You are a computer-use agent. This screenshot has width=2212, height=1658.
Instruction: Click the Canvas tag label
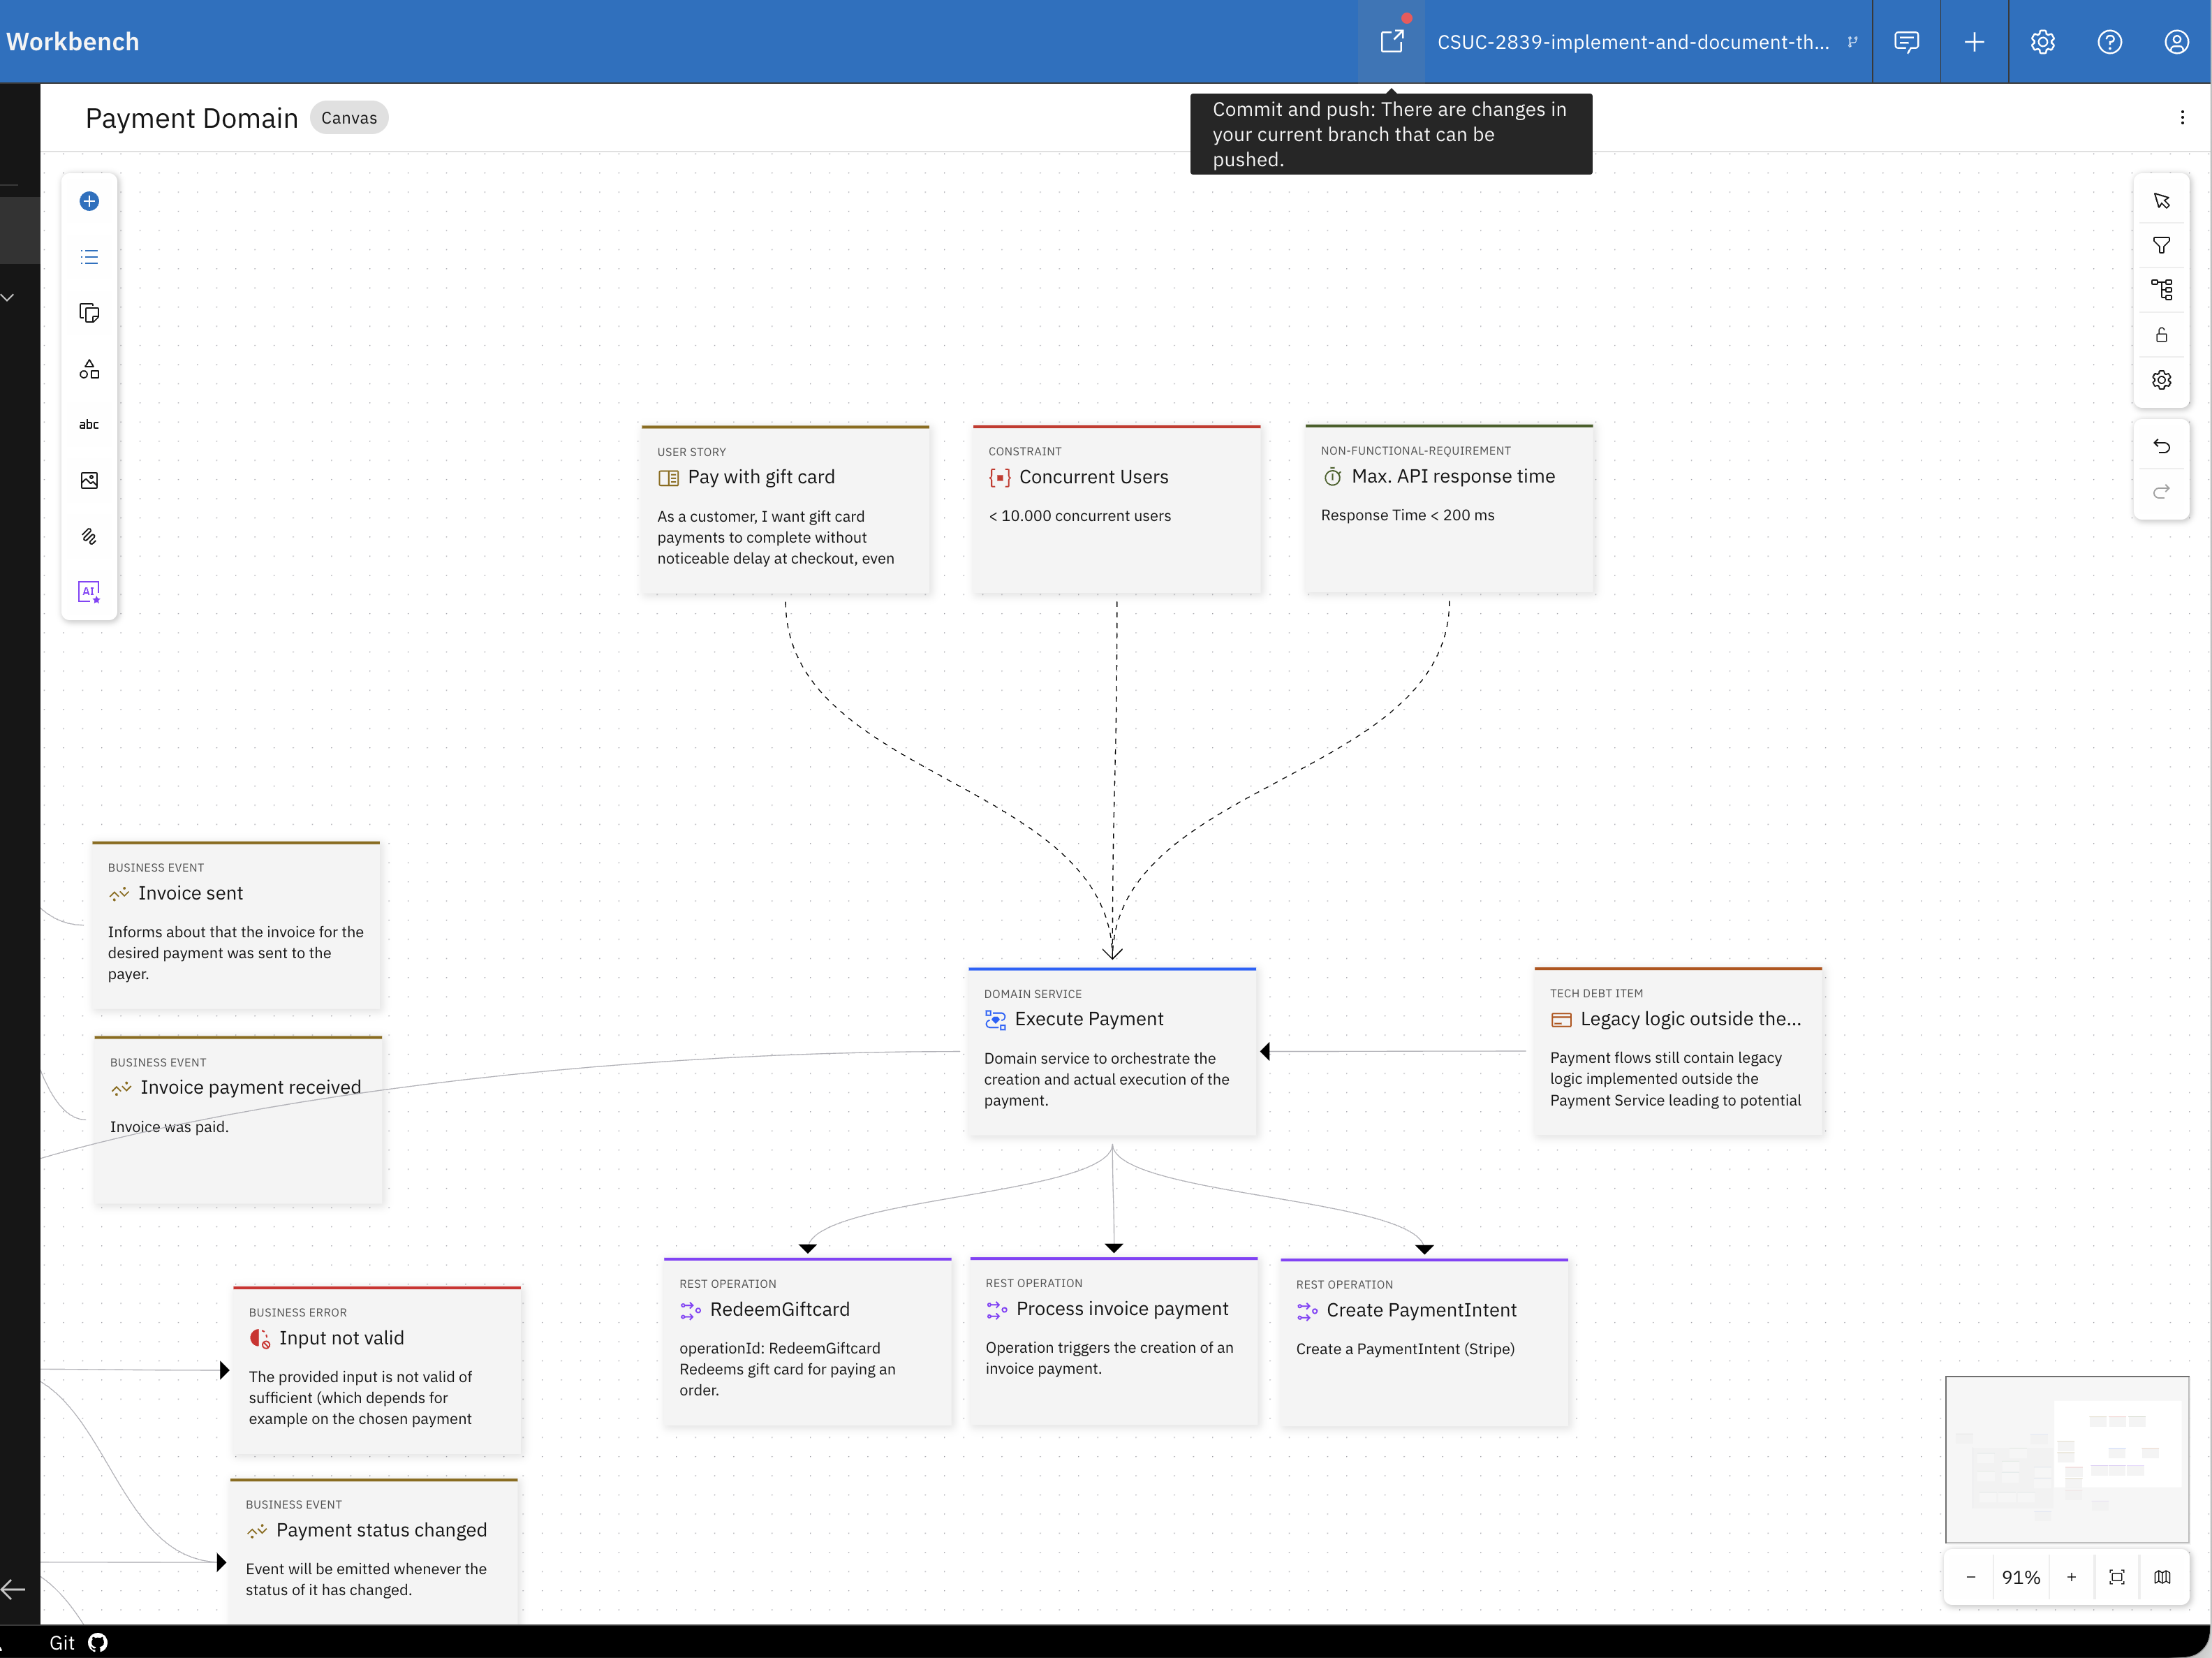[x=349, y=117]
